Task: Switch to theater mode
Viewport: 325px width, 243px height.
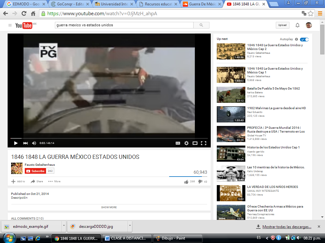Action: tap(195, 143)
